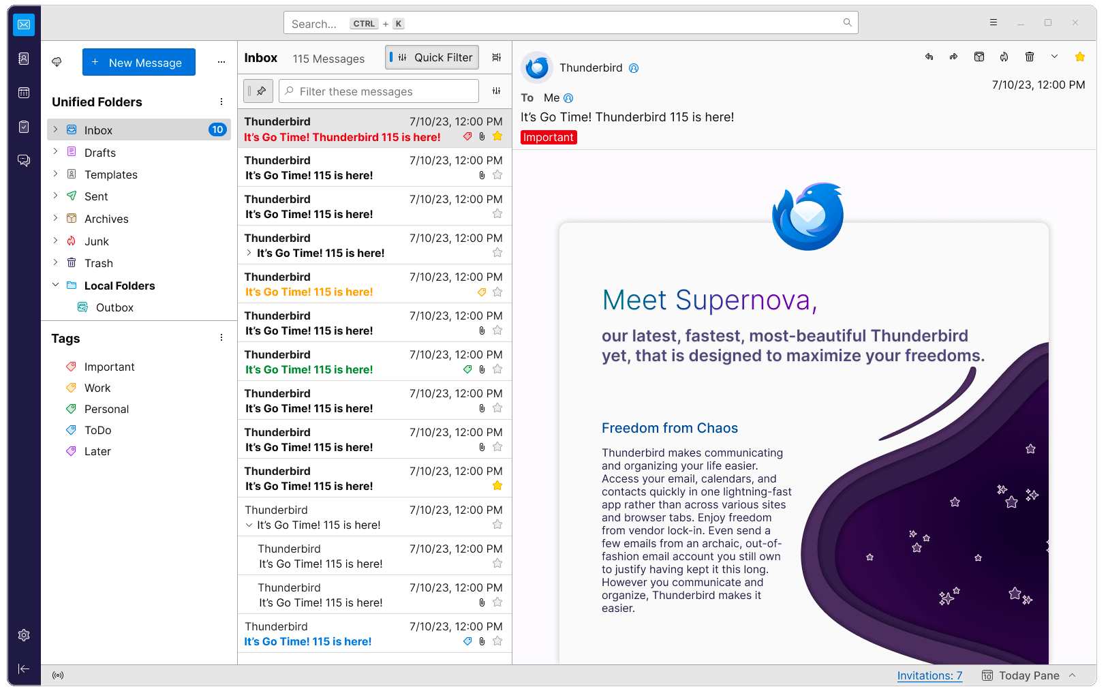Viewport: 1108px width, 691px height.
Task: Star the second message in the list
Action: coord(497,175)
